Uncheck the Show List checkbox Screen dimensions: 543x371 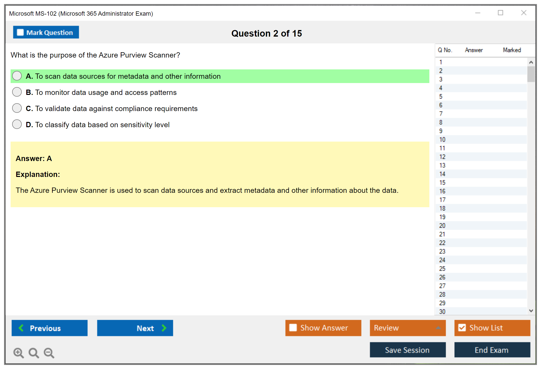[462, 328]
